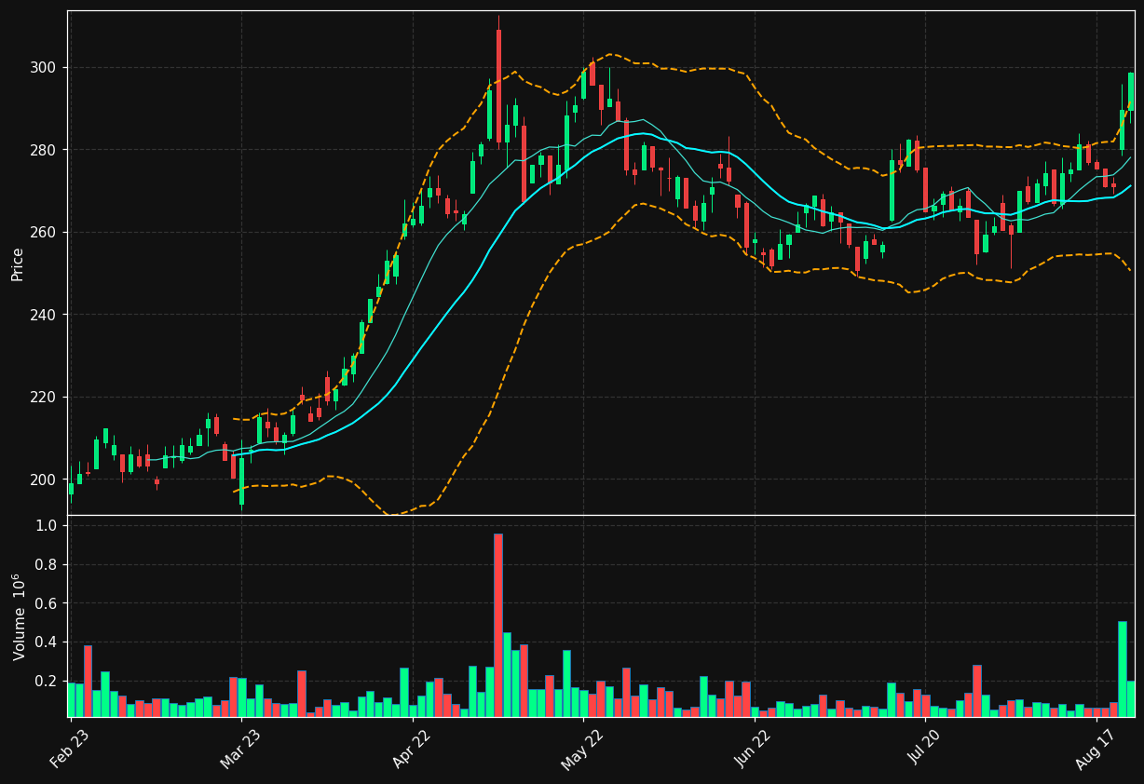Click the tall red candlestick peaking above 300
This screenshot has width=1144, height=784.
pos(498,86)
